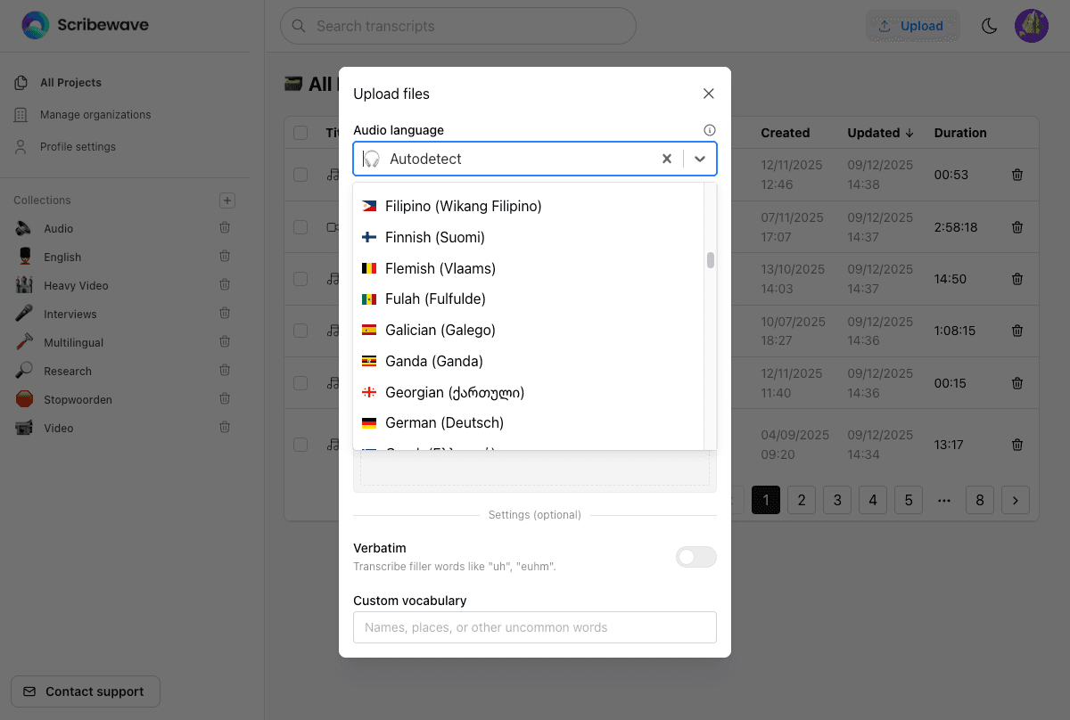1070x720 pixels.
Task: Click the Upload button
Action: (912, 26)
